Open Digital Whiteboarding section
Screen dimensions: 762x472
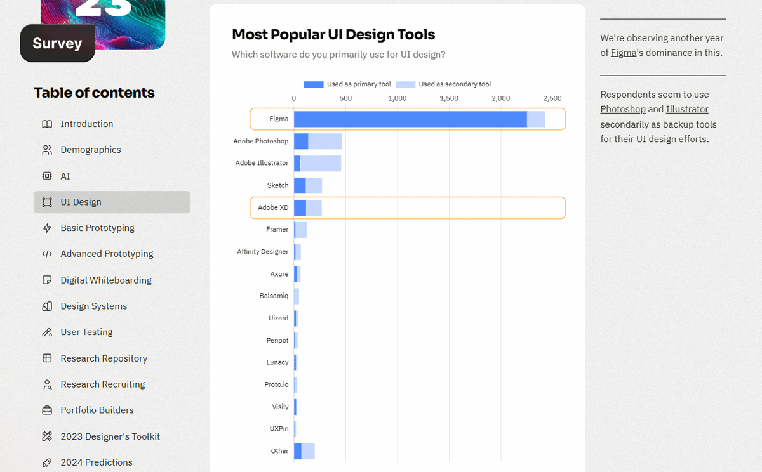(x=112, y=280)
